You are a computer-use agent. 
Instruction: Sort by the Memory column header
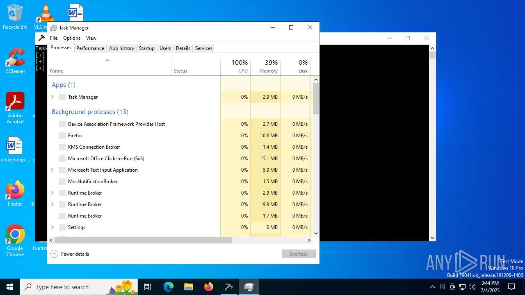tap(265, 67)
